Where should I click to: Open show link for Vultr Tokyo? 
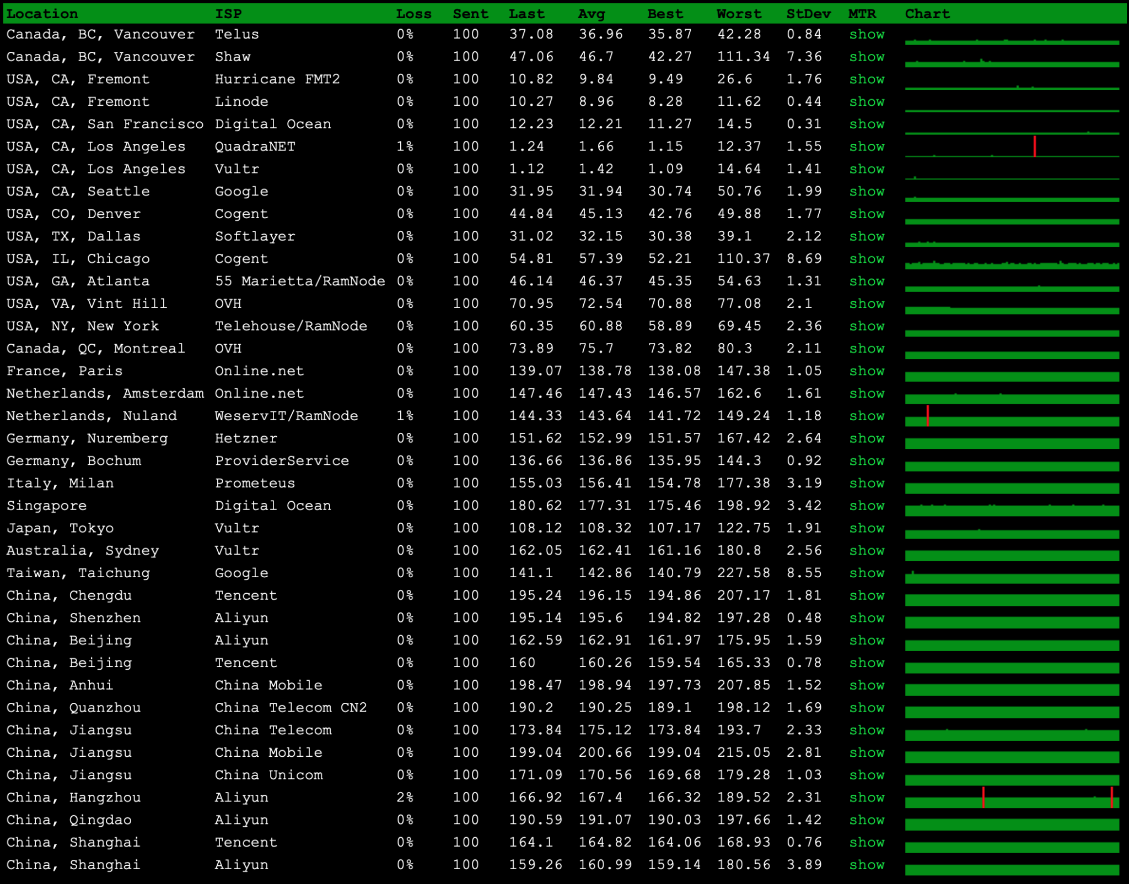[x=867, y=528]
